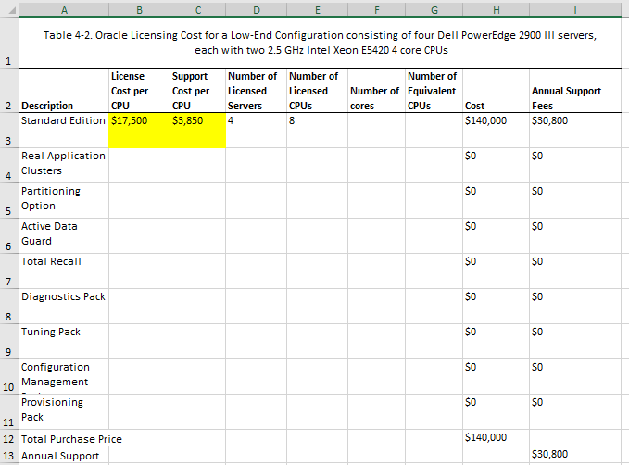629x465 pixels.
Task: Click the Table 4-2 title cell
Action: 321,43
